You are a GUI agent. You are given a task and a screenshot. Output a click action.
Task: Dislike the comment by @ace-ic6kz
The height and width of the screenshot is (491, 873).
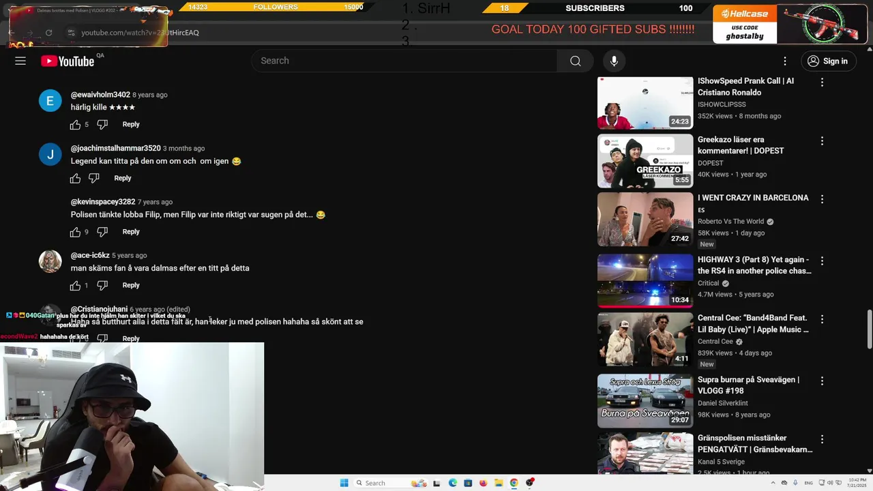[x=102, y=286]
